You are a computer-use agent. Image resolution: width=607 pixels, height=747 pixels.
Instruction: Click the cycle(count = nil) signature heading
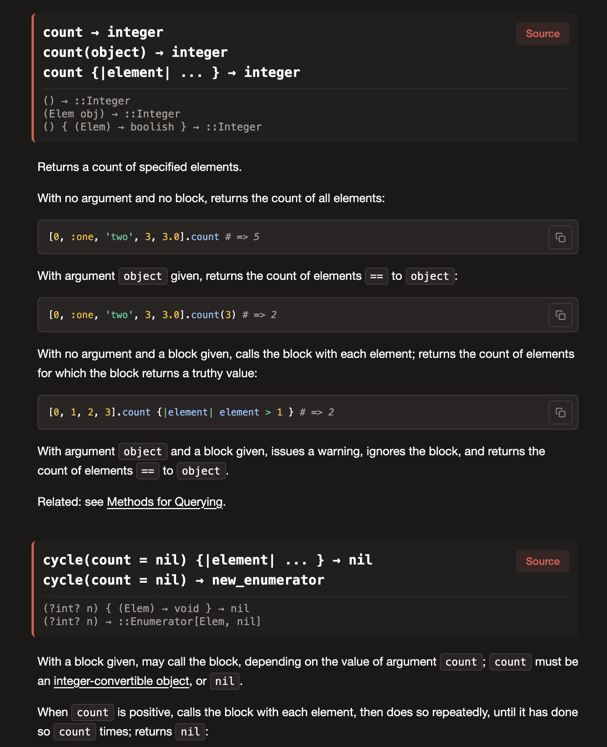coord(208,560)
